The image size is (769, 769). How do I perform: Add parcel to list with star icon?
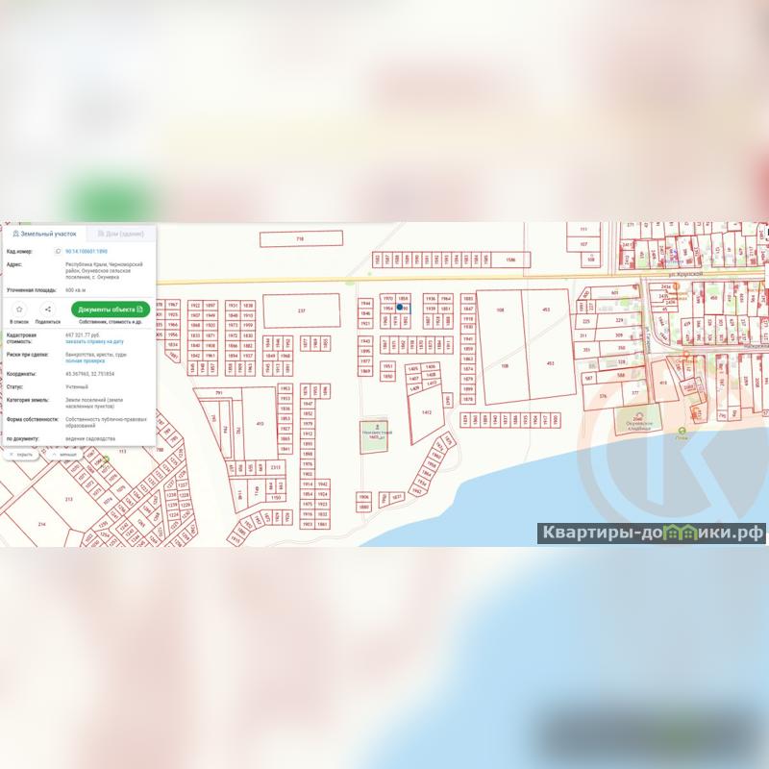click(19, 310)
